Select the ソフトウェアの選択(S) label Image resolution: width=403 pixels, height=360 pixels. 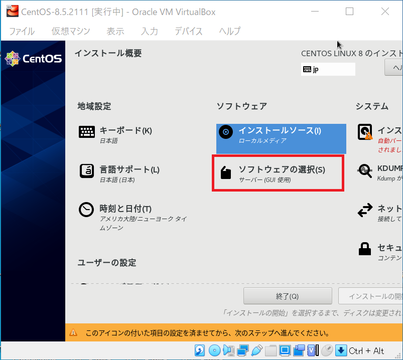point(282,169)
